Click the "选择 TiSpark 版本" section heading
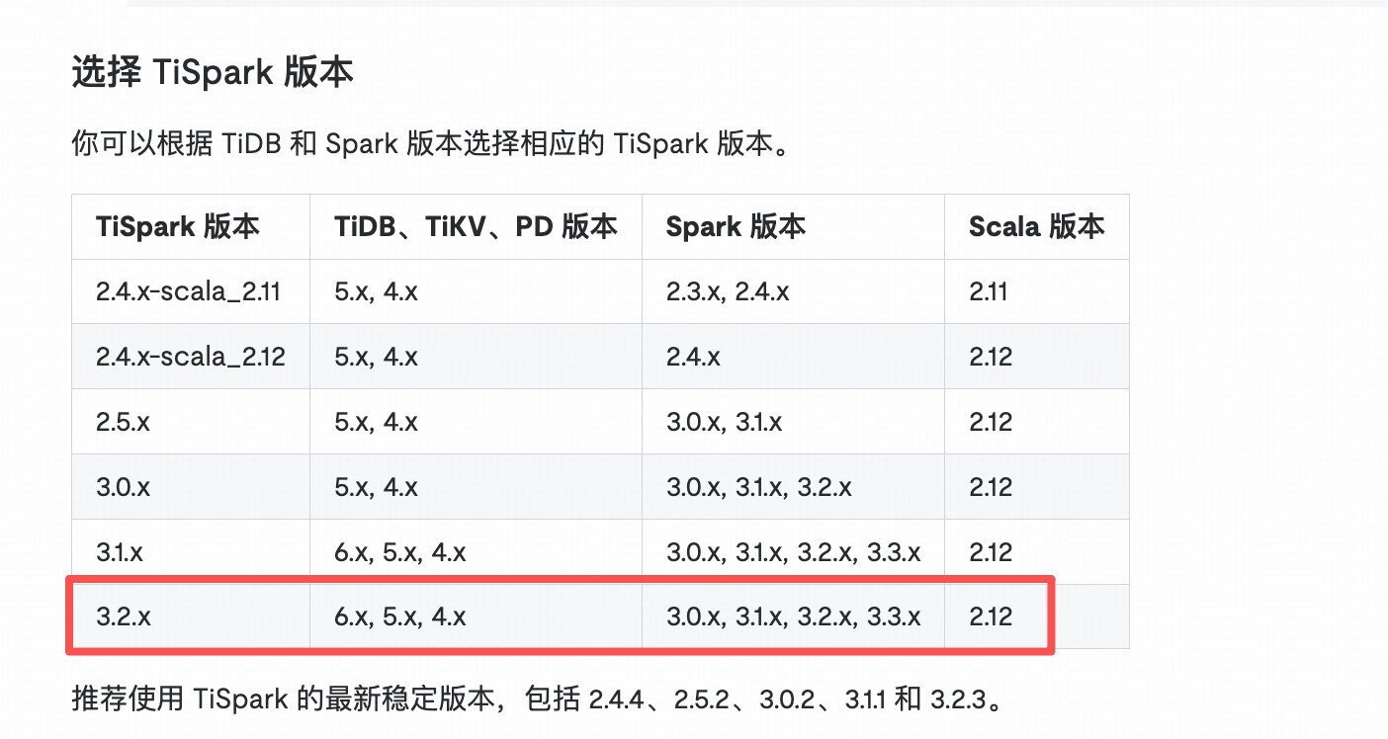 pos(213,73)
